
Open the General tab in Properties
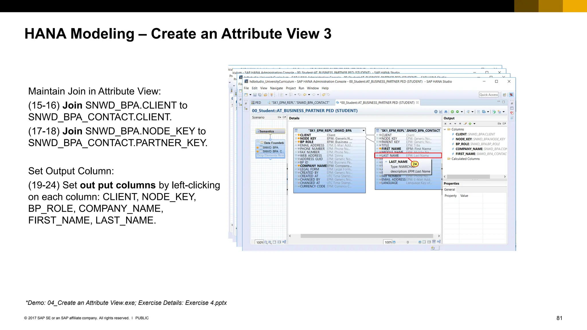(449, 190)
